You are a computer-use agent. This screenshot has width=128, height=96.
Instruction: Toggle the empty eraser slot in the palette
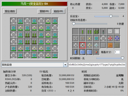[76, 31]
